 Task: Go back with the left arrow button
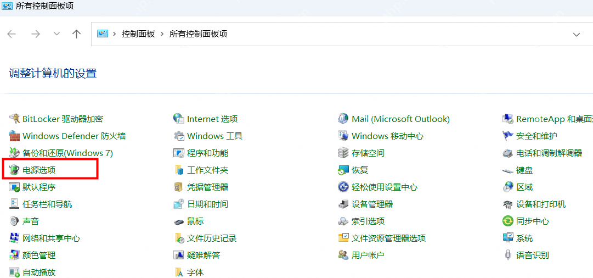(12, 34)
